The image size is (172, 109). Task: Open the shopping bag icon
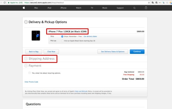146,8
